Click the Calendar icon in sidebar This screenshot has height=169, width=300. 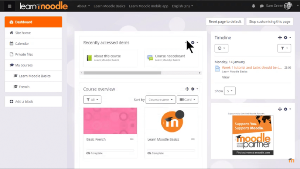12,44
